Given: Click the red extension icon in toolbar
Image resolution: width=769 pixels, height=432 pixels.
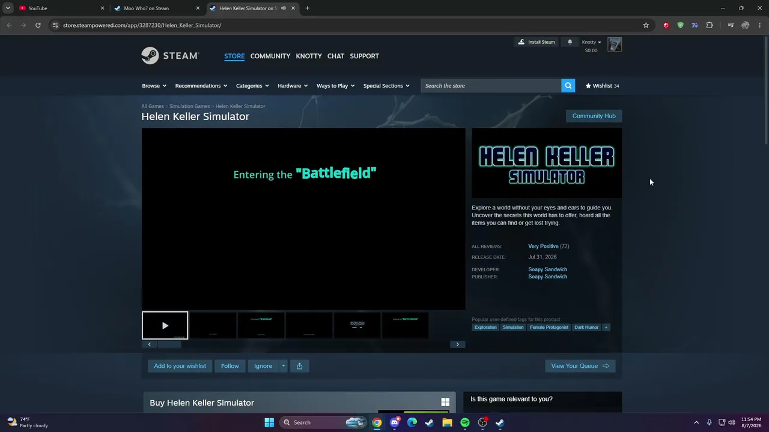Looking at the screenshot, I should click(x=666, y=25).
